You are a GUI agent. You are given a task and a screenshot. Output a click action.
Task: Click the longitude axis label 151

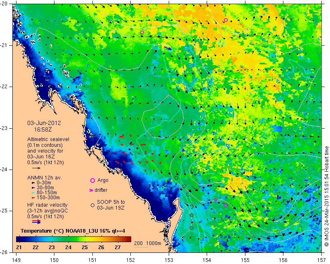pos(92,260)
